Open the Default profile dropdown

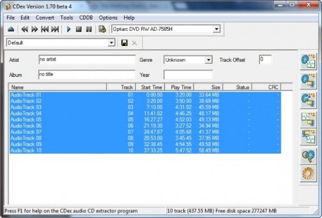(x=111, y=43)
